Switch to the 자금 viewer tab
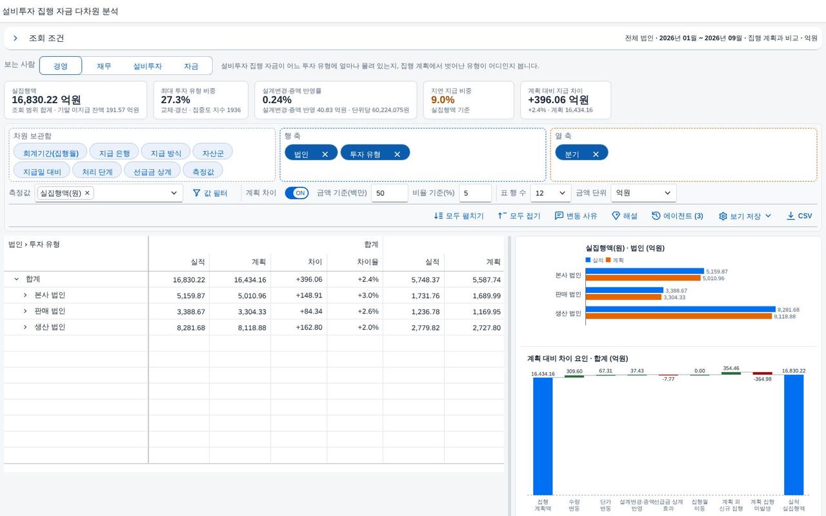 [191, 66]
